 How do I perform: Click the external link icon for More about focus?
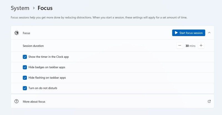(209, 101)
